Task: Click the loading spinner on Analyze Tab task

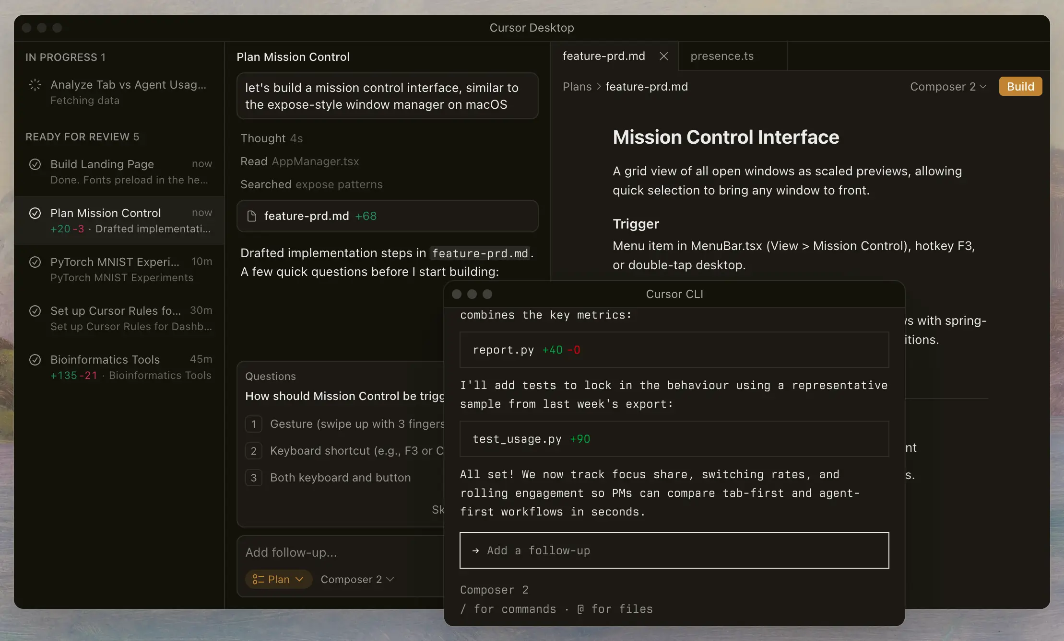Action: [35, 85]
